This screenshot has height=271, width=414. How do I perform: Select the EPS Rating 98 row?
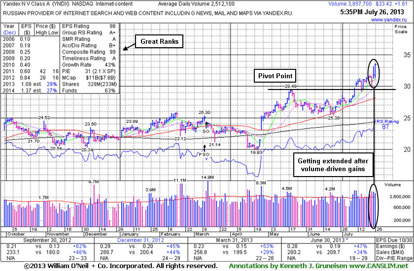[x=89, y=26]
